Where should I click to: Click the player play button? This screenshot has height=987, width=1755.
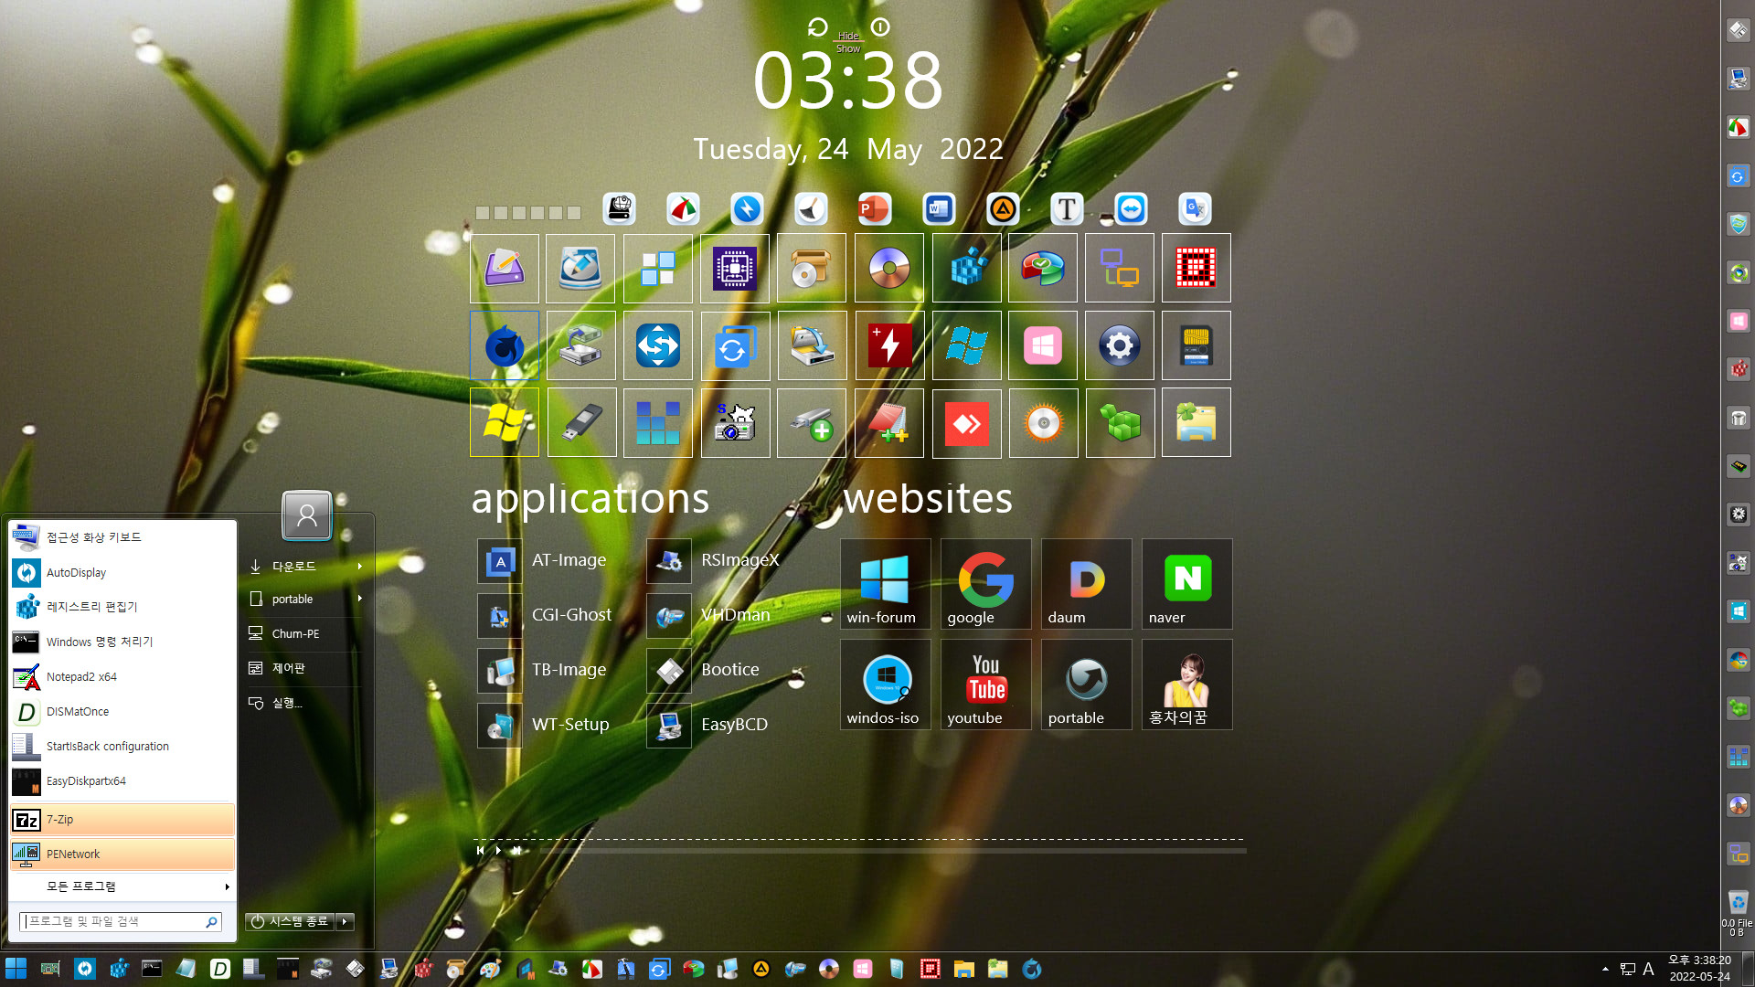pos(498,851)
